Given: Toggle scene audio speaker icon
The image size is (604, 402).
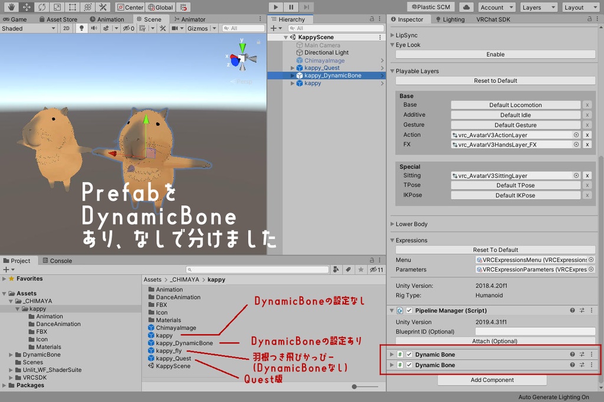Looking at the screenshot, I should coord(94,28).
